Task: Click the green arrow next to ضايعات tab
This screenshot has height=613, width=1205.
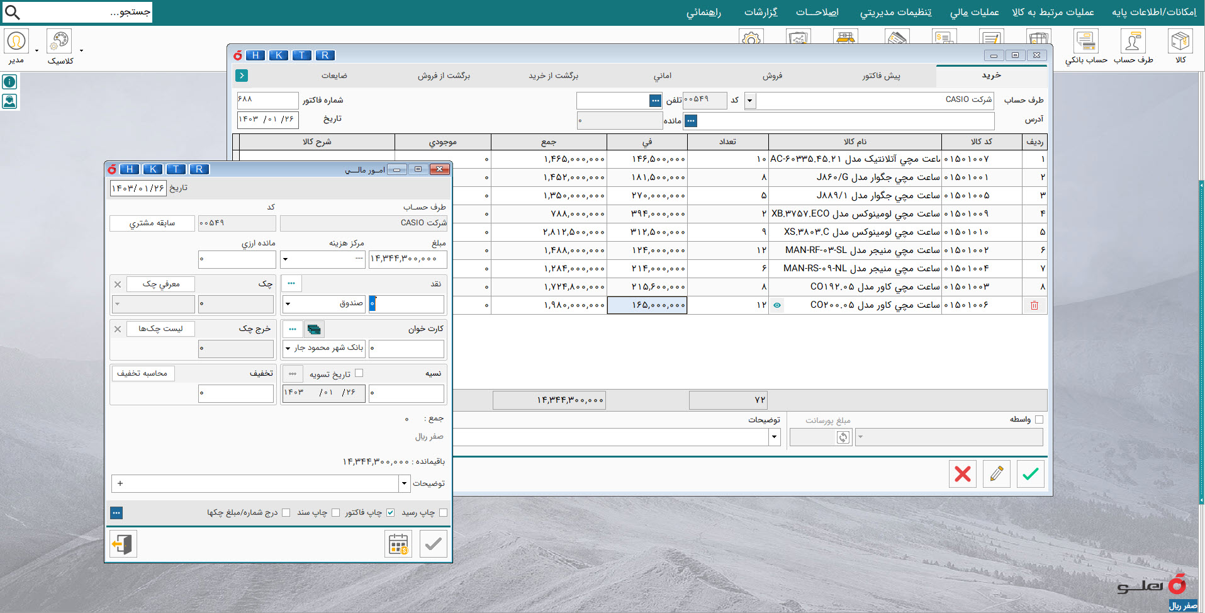Action: coord(242,76)
